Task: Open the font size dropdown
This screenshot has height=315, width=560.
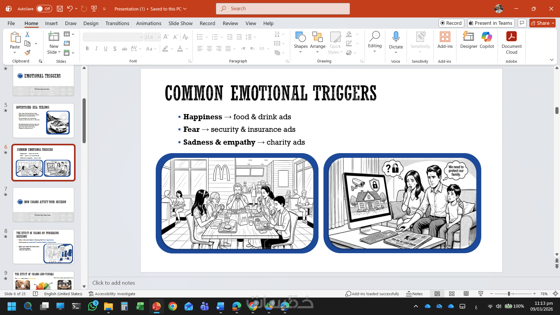Action: (x=159, y=37)
